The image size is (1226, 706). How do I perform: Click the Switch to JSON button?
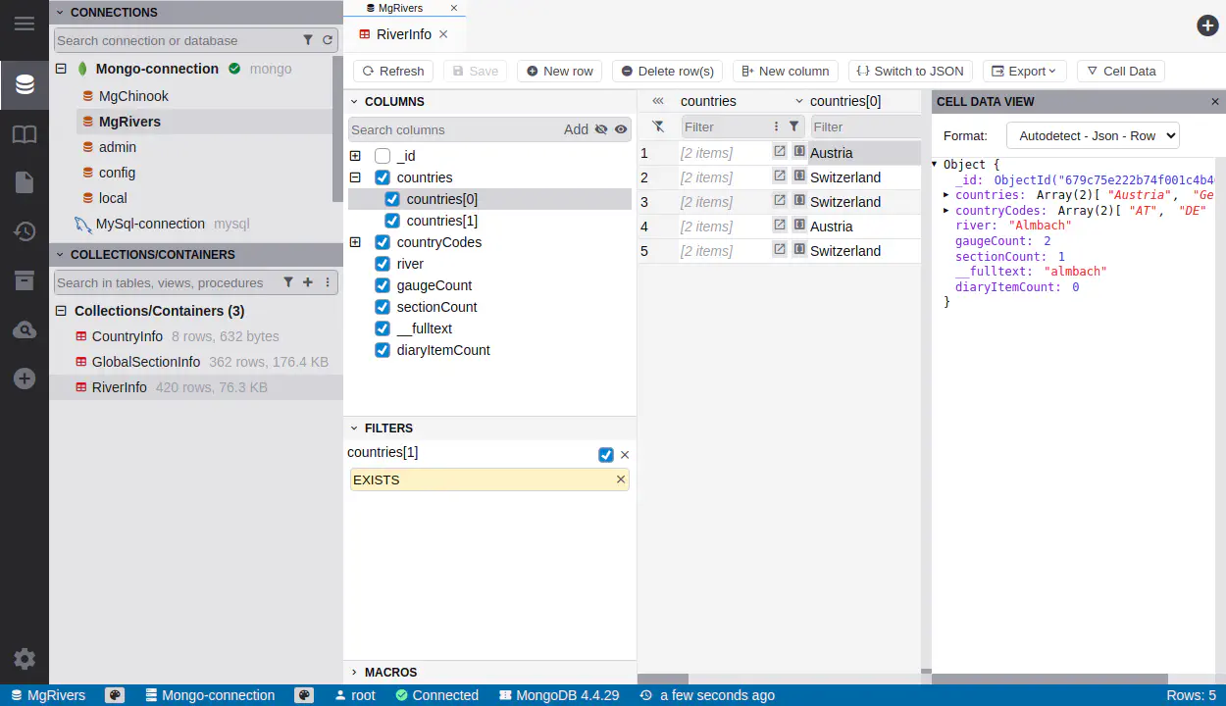pos(910,71)
